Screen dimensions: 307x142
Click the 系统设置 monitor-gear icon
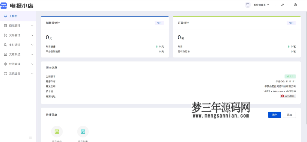click(5, 74)
